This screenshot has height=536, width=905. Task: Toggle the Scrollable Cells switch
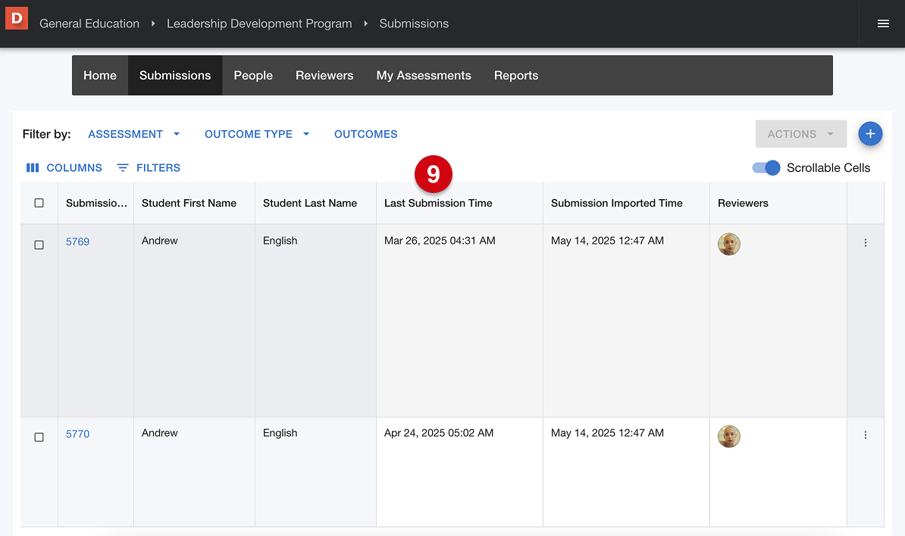tap(766, 168)
